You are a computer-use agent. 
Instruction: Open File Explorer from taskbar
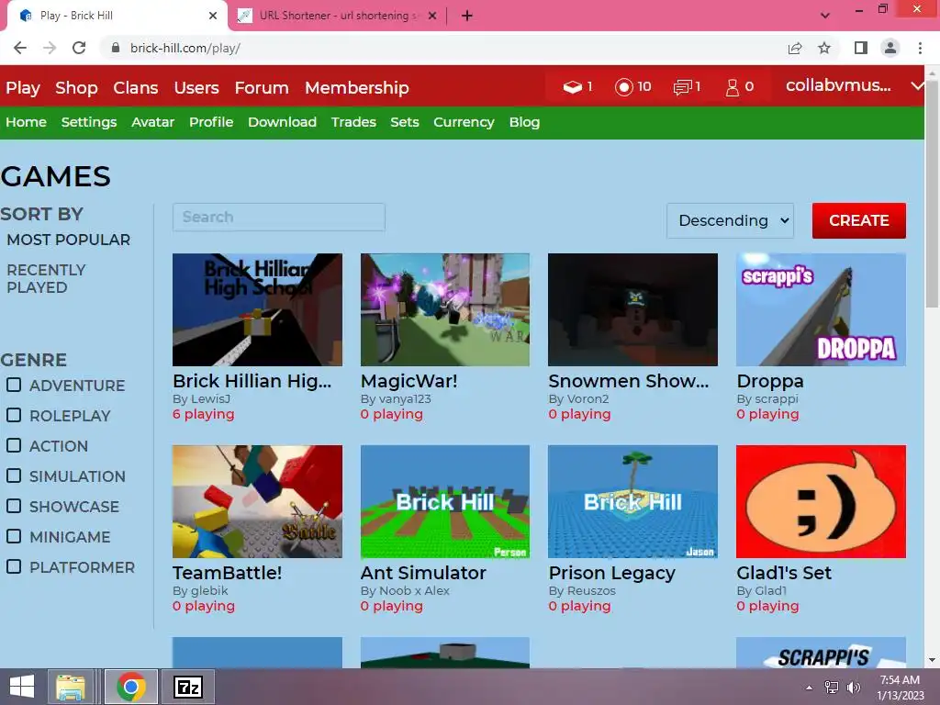[71, 687]
